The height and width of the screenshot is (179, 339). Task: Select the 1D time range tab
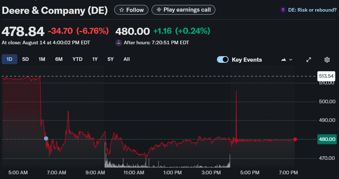click(x=9, y=59)
